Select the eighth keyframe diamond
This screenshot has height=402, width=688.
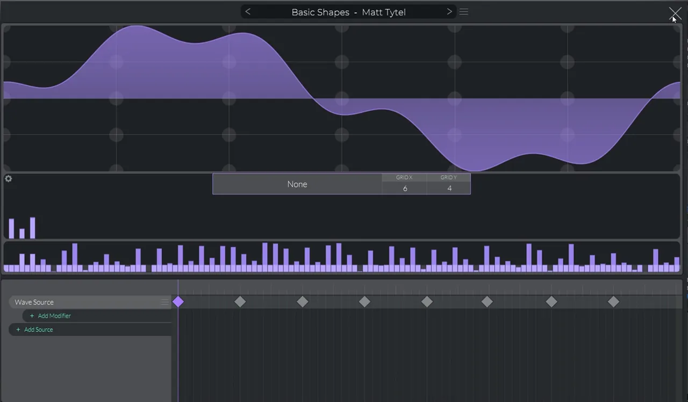tap(613, 302)
